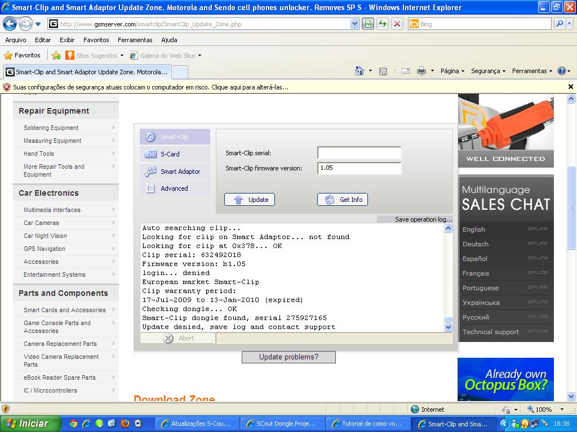This screenshot has height=432, width=577.
Task: Switch to the S-Card tab
Action: pyautogui.click(x=175, y=154)
